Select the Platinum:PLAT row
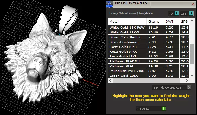The image size is (197, 115). tap(149, 66)
